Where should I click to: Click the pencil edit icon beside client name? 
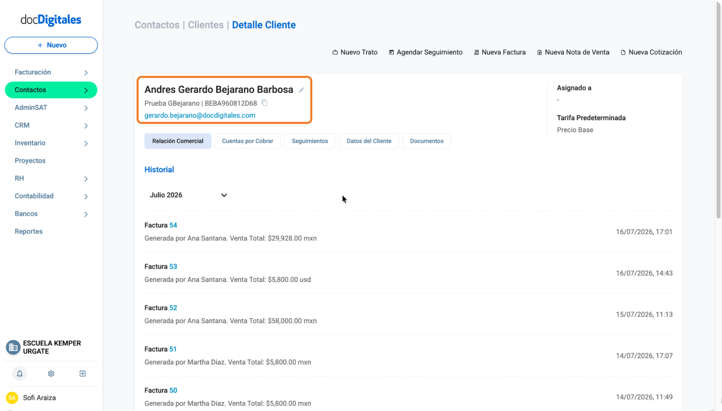pos(302,90)
